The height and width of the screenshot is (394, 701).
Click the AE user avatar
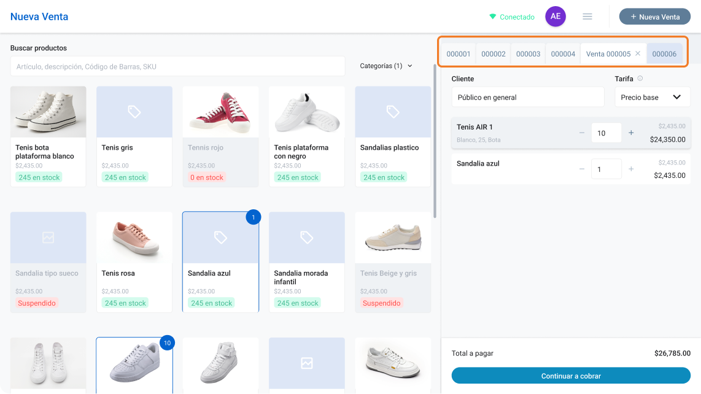pos(556,17)
